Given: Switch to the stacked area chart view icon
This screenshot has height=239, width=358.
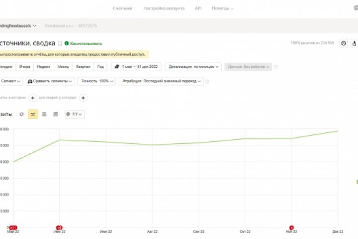Looking at the screenshot, I should (44, 114).
